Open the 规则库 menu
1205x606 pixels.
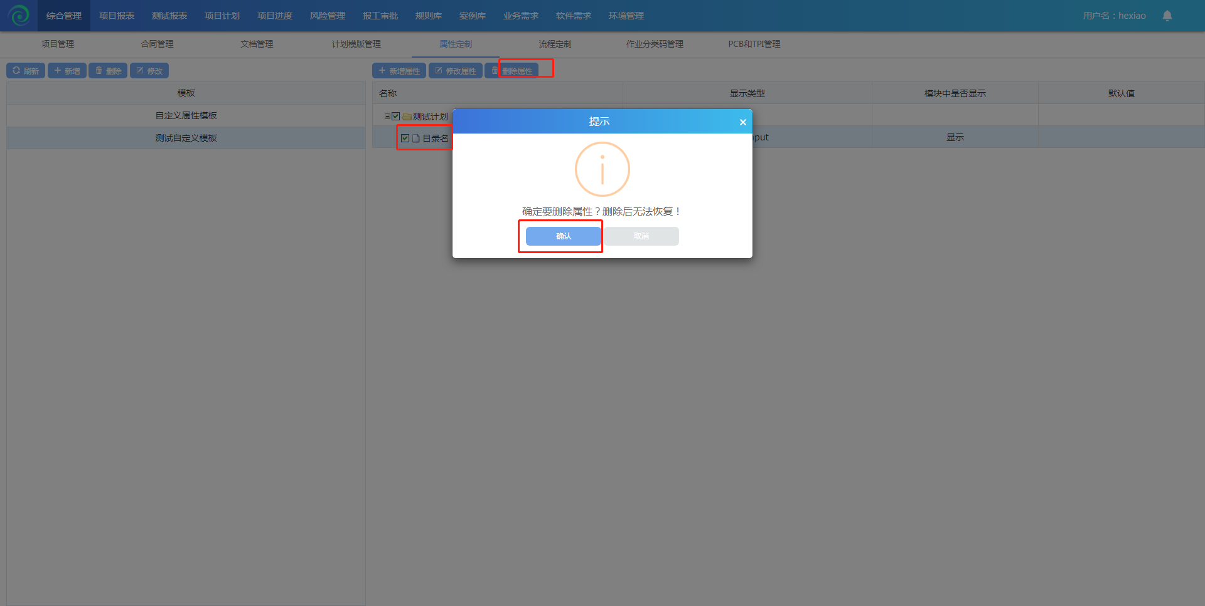[429, 16]
